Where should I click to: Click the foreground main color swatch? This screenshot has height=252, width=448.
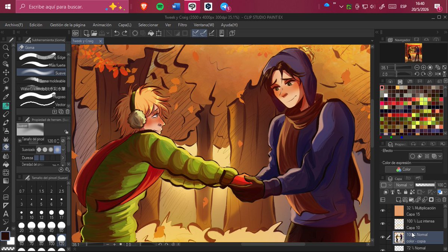click(x=5, y=236)
